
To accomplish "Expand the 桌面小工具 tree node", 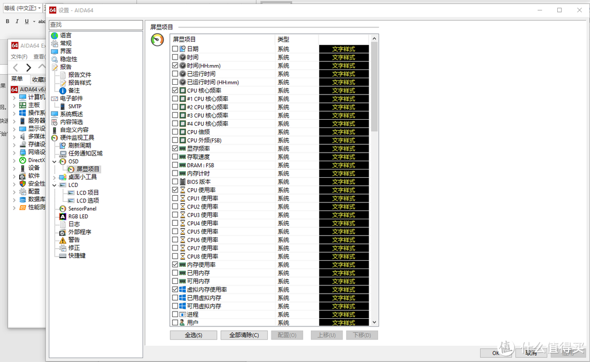I will click(55, 178).
